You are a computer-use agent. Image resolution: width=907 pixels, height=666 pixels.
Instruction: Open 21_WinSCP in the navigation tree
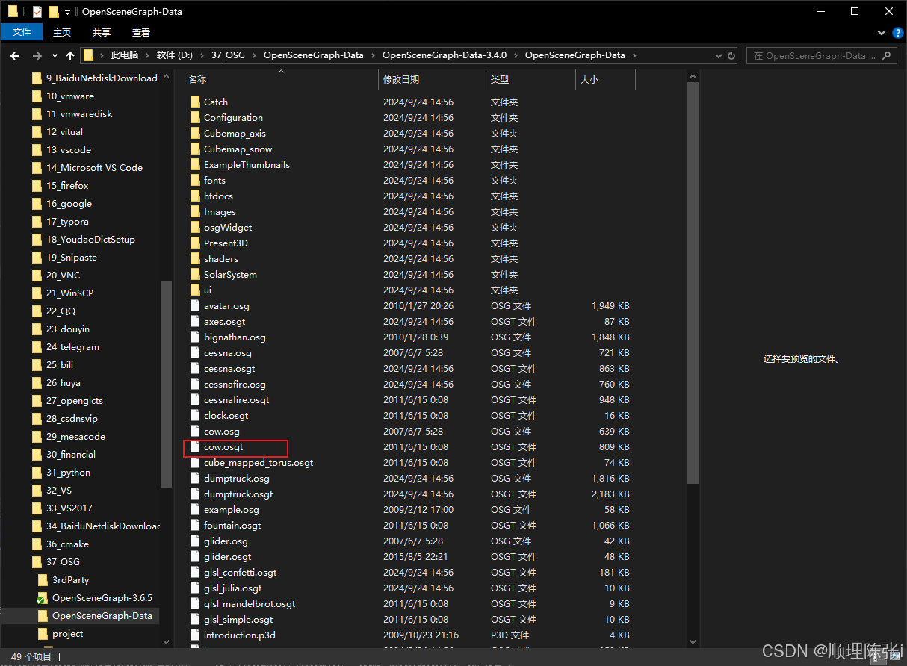pyautogui.click(x=69, y=293)
